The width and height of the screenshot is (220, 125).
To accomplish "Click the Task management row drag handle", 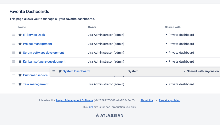I will 14,84.
